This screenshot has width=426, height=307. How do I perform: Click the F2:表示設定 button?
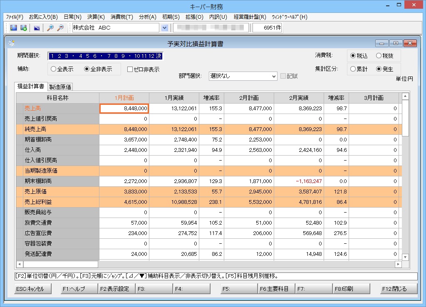point(117,289)
